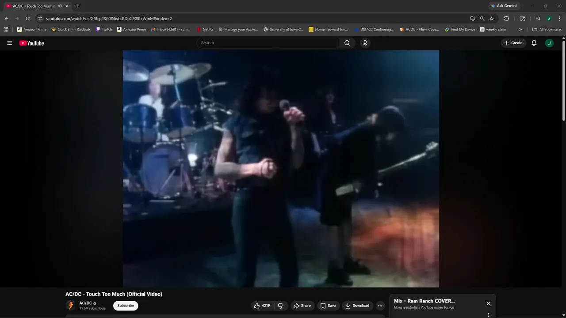Open the Mix playlist three-dot options menu
The height and width of the screenshot is (318, 566).
[489, 315]
